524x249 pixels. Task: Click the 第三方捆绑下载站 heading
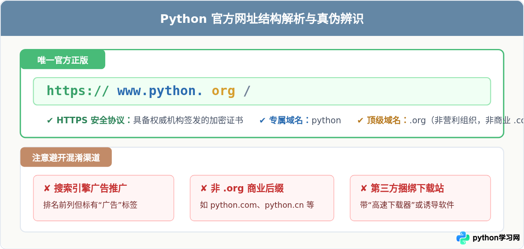pyautogui.click(x=407, y=189)
